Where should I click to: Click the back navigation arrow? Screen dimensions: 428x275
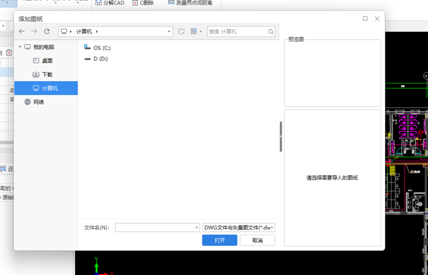click(x=22, y=31)
